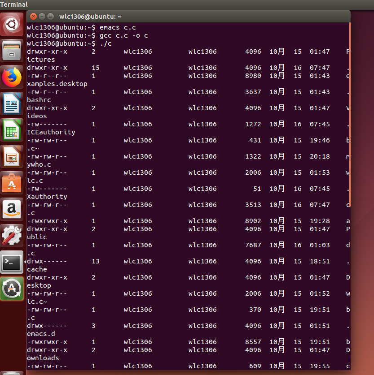
Task: Click the file size value 370
Action: point(255,310)
